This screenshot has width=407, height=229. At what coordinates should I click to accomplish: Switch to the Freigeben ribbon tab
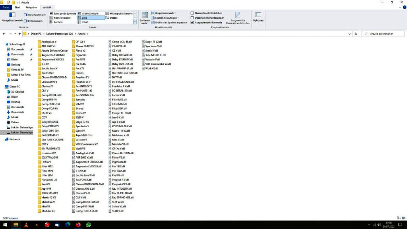(x=31, y=8)
